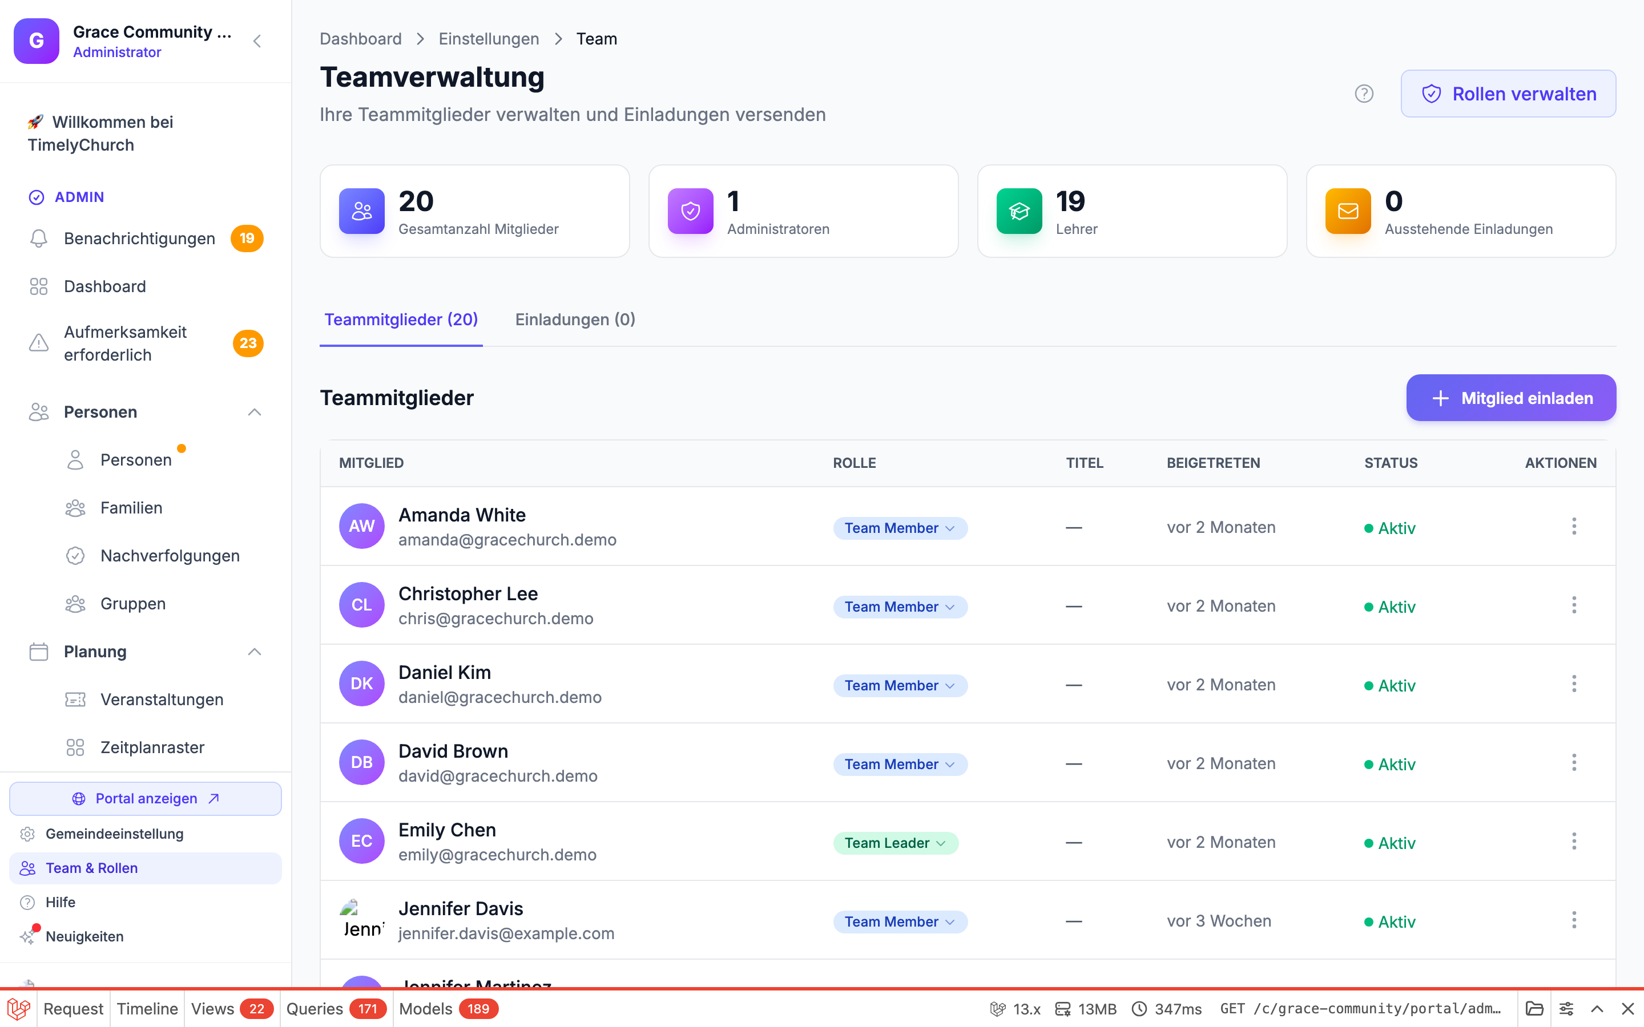Click the Emily Chen EC avatar

click(362, 841)
